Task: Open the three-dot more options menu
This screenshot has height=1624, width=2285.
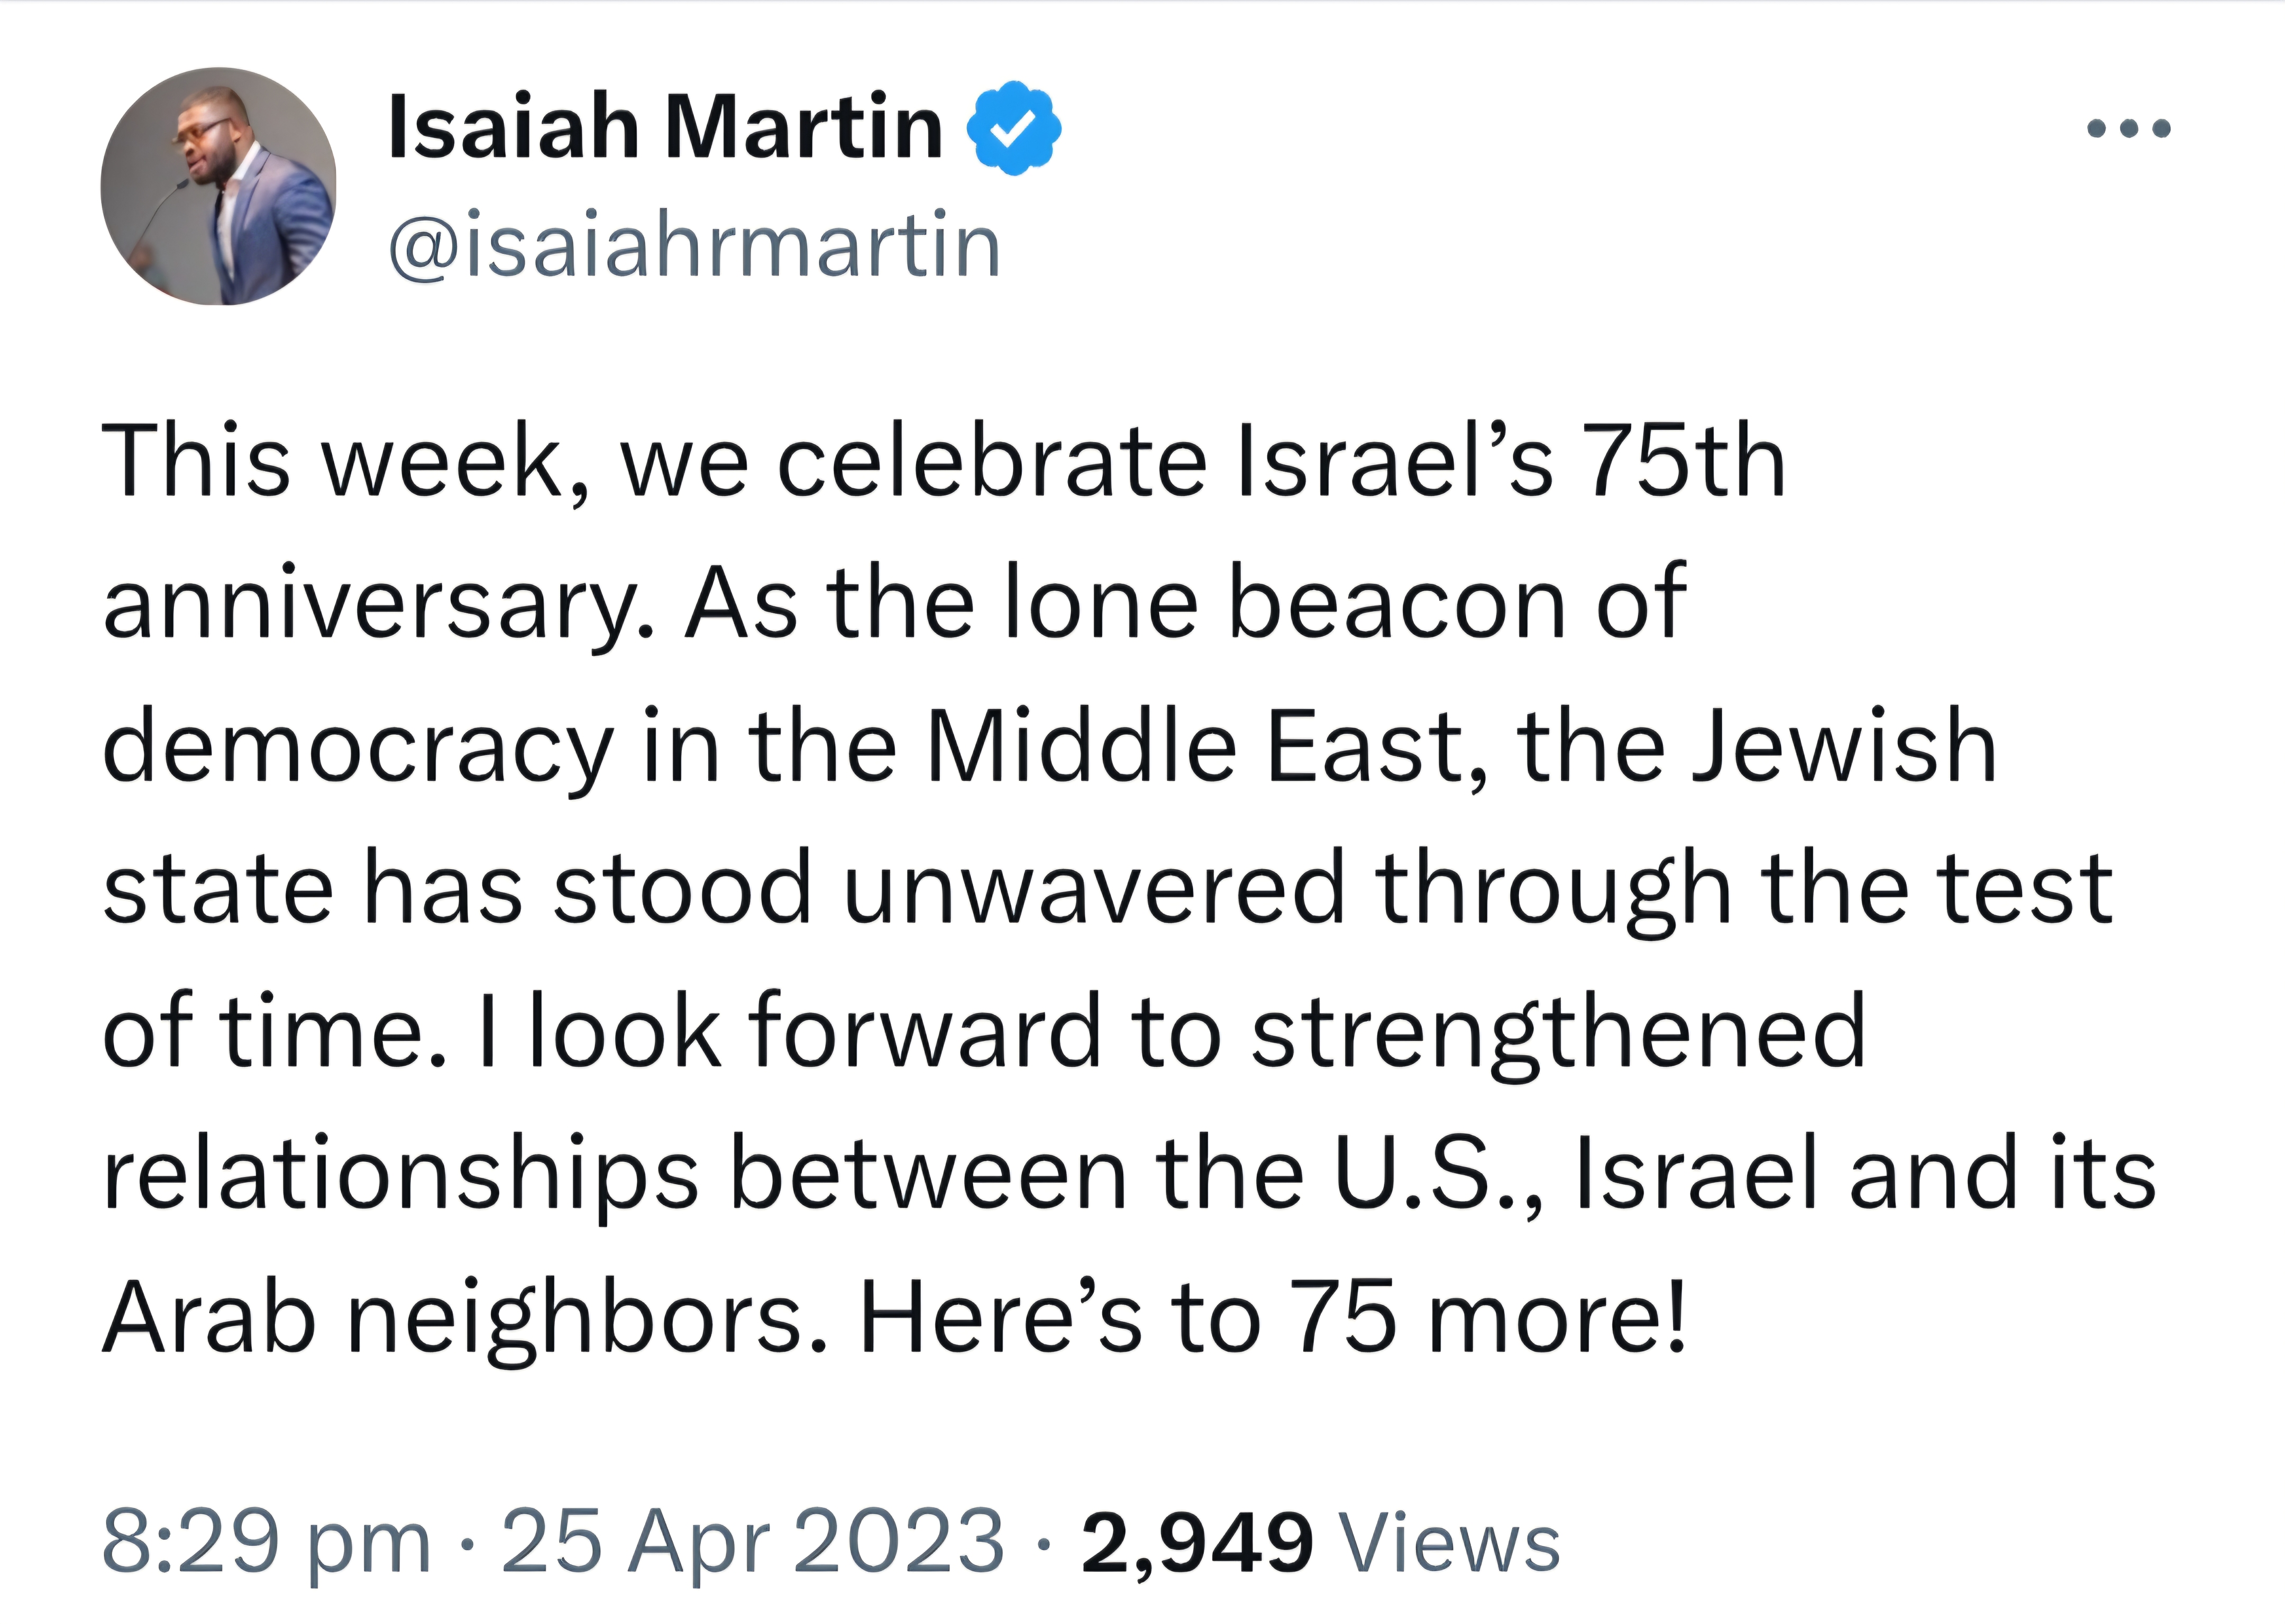Action: click(2129, 128)
